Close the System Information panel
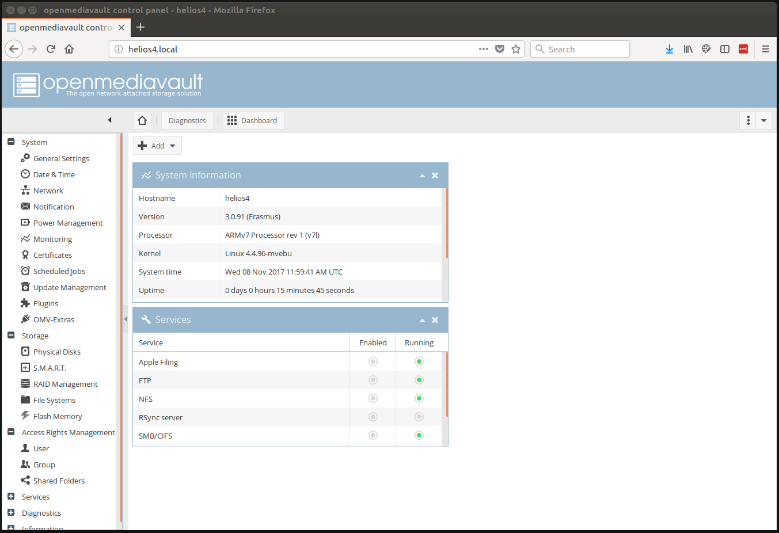The width and height of the screenshot is (779, 533). click(435, 176)
